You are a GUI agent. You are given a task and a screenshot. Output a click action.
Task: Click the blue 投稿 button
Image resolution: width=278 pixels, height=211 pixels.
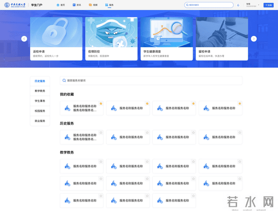(x=268, y=5)
